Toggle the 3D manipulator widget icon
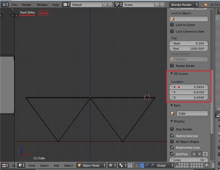The height and width of the screenshot is (170, 220). pos(136,166)
